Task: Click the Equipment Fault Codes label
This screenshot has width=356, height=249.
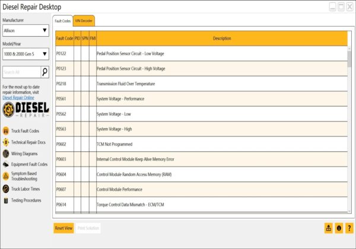Action: 29,164
